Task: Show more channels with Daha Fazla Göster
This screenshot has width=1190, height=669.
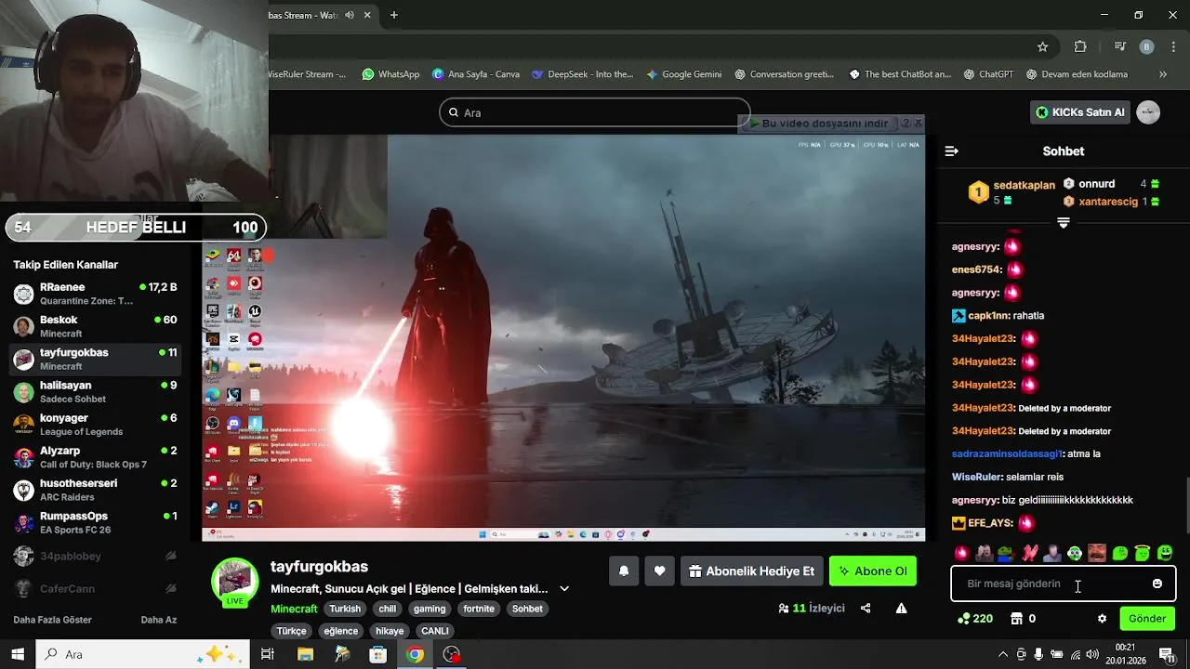Action: click(52, 620)
